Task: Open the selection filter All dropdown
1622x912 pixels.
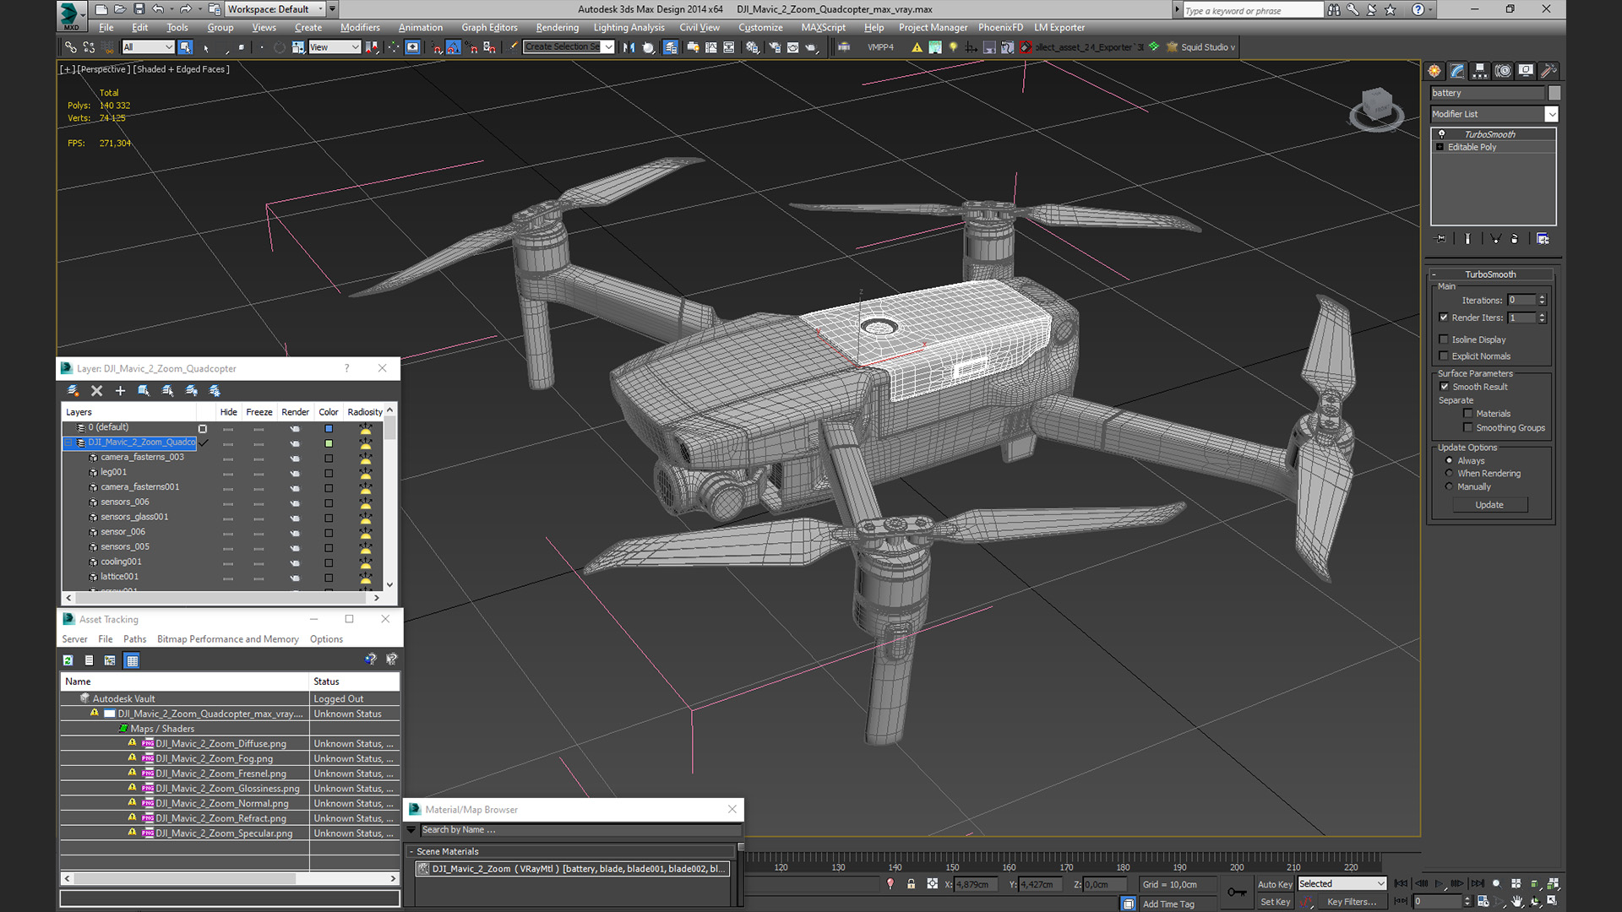Action: click(x=148, y=47)
